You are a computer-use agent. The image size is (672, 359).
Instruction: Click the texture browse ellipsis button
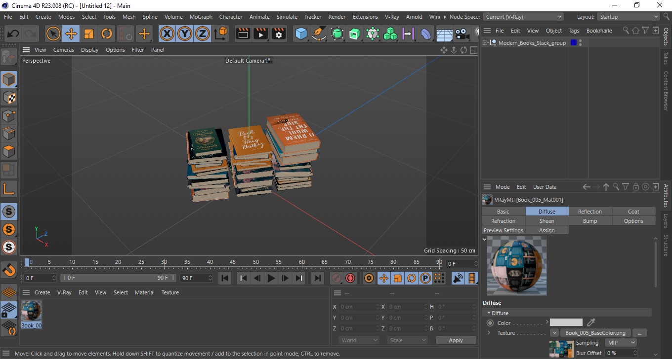coord(639,333)
